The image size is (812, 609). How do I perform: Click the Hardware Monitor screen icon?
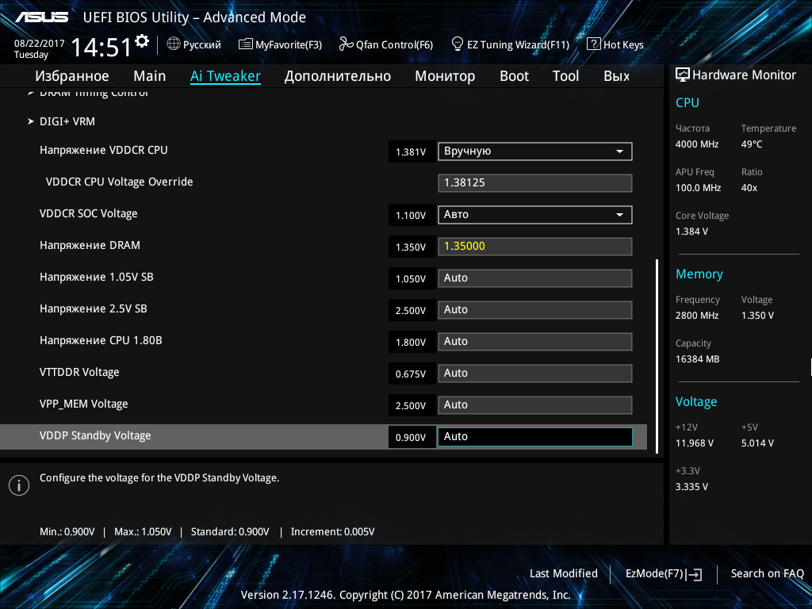point(683,75)
